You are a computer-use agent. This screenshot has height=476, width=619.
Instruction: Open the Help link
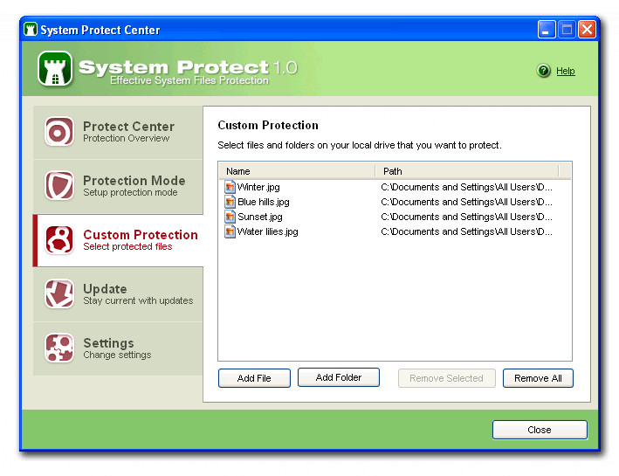pos(566,71)
